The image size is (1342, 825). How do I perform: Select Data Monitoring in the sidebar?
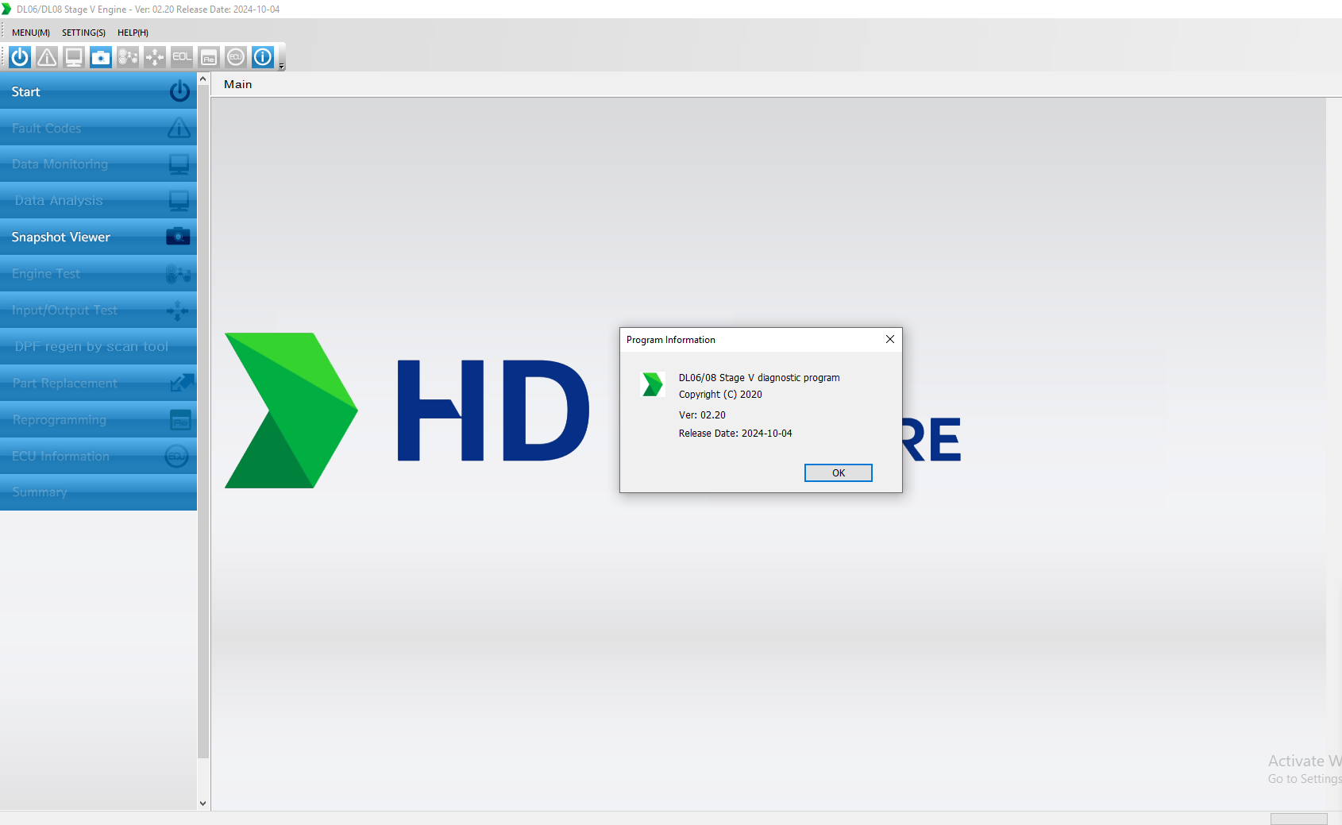tap(98, 164)
